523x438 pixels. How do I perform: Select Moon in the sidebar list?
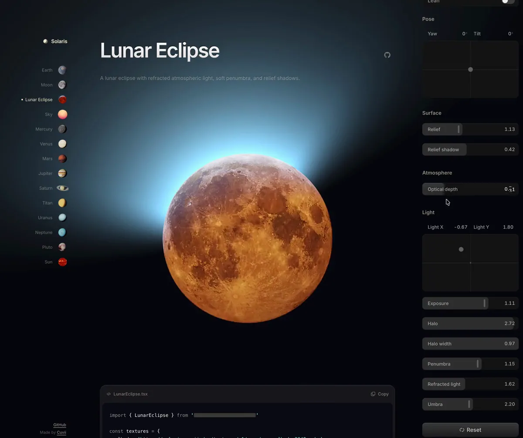[x=47, y=85]
